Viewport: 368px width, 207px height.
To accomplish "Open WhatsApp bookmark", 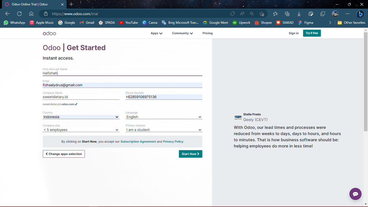I will tap(14, 23).
